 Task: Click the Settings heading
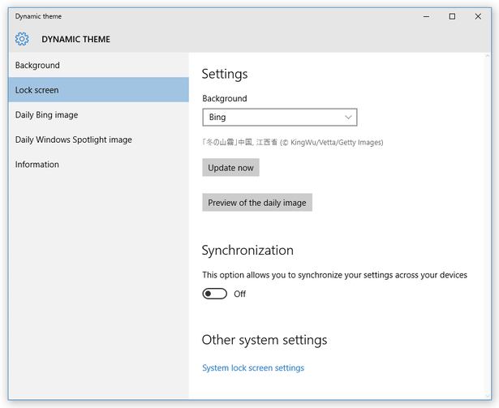[x=225, y=74]
